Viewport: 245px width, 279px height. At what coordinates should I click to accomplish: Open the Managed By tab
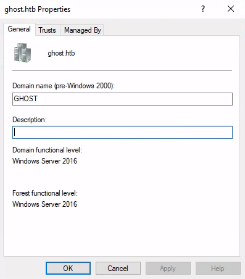click(x=83, y=30)
